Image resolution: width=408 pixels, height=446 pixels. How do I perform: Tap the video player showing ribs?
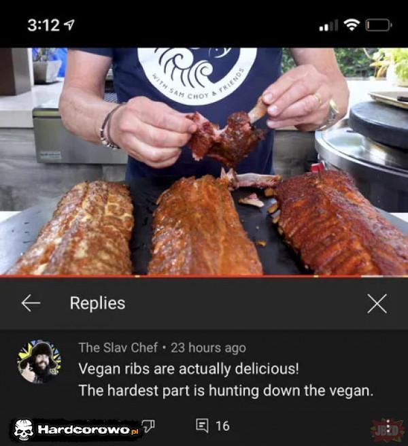tap(204, 161)
